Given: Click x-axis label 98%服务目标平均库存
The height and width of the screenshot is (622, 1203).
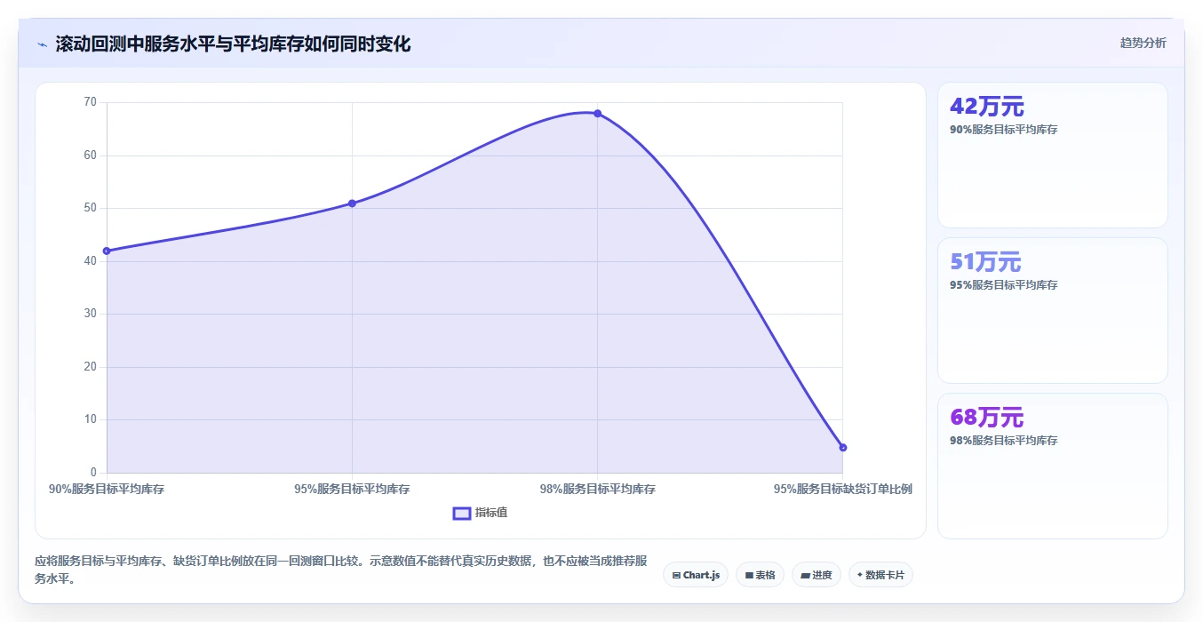Looking at the screenshot, I should click(597, 489).
